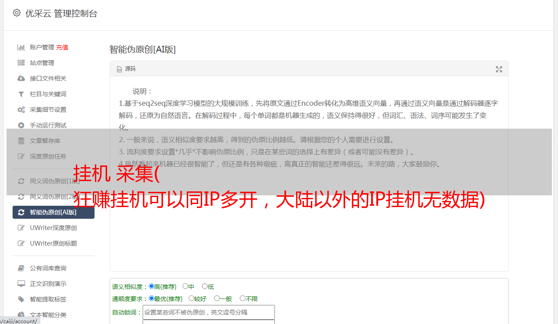Screen dimensions: 558x324
Task: Click the play icon for 手动运行测试
Action: coord(21,125)
